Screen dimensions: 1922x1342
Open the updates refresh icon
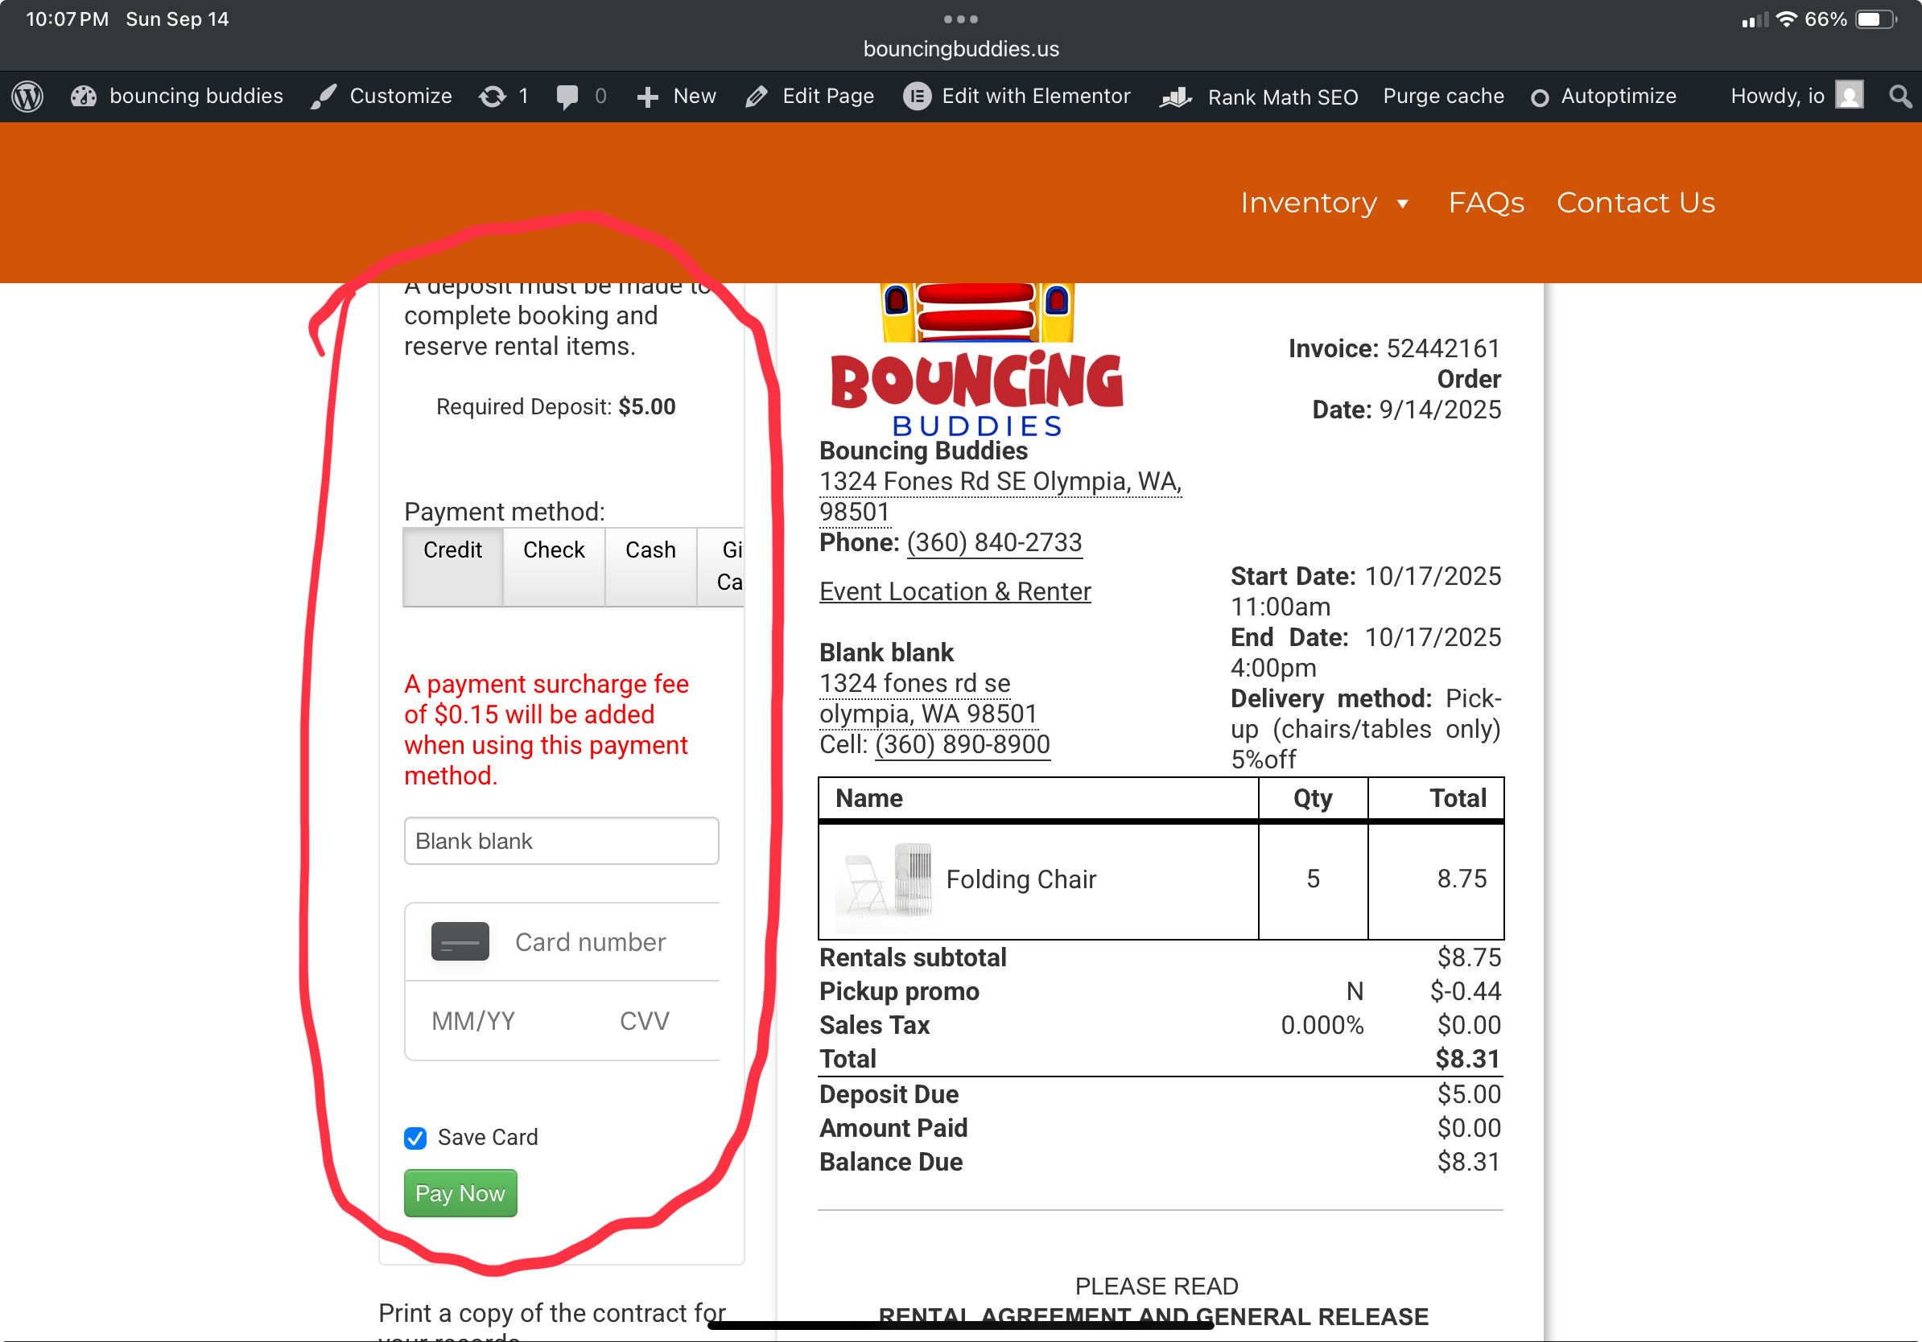click(x=493, y=97)
